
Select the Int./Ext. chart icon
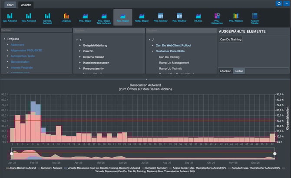pos(198,18)
